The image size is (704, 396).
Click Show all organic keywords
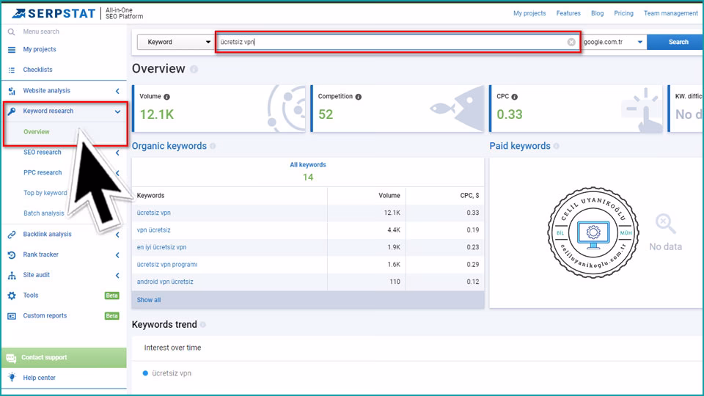149,300
